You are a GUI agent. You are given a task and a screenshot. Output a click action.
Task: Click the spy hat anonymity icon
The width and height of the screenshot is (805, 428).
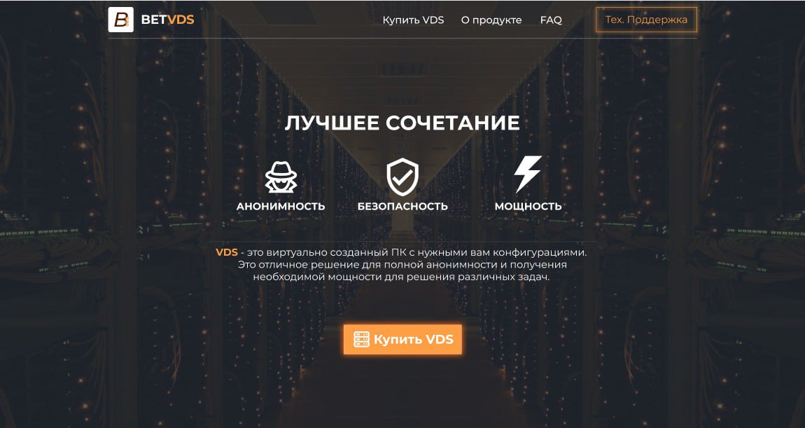point(281,177)
